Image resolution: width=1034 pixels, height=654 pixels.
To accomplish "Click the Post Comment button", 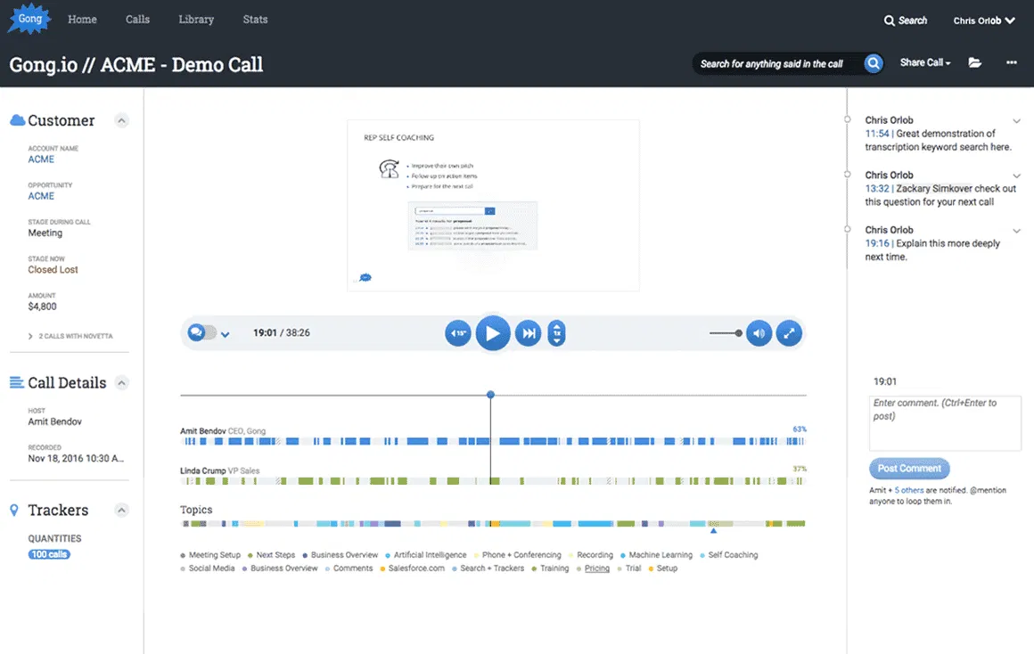I will 909,469.
